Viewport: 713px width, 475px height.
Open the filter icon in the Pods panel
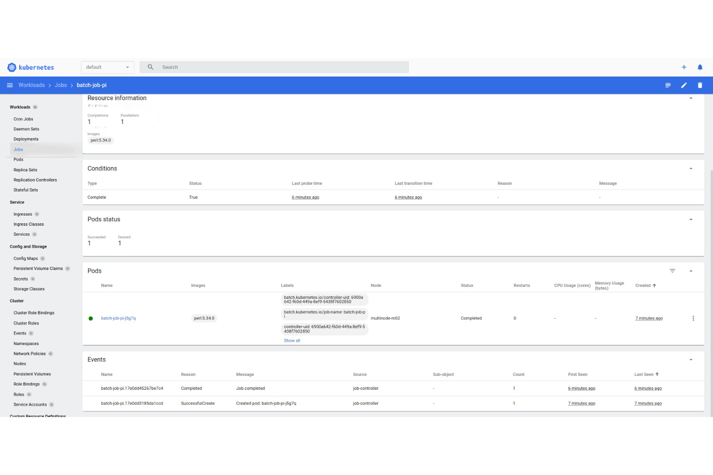(x=673, y=270)
